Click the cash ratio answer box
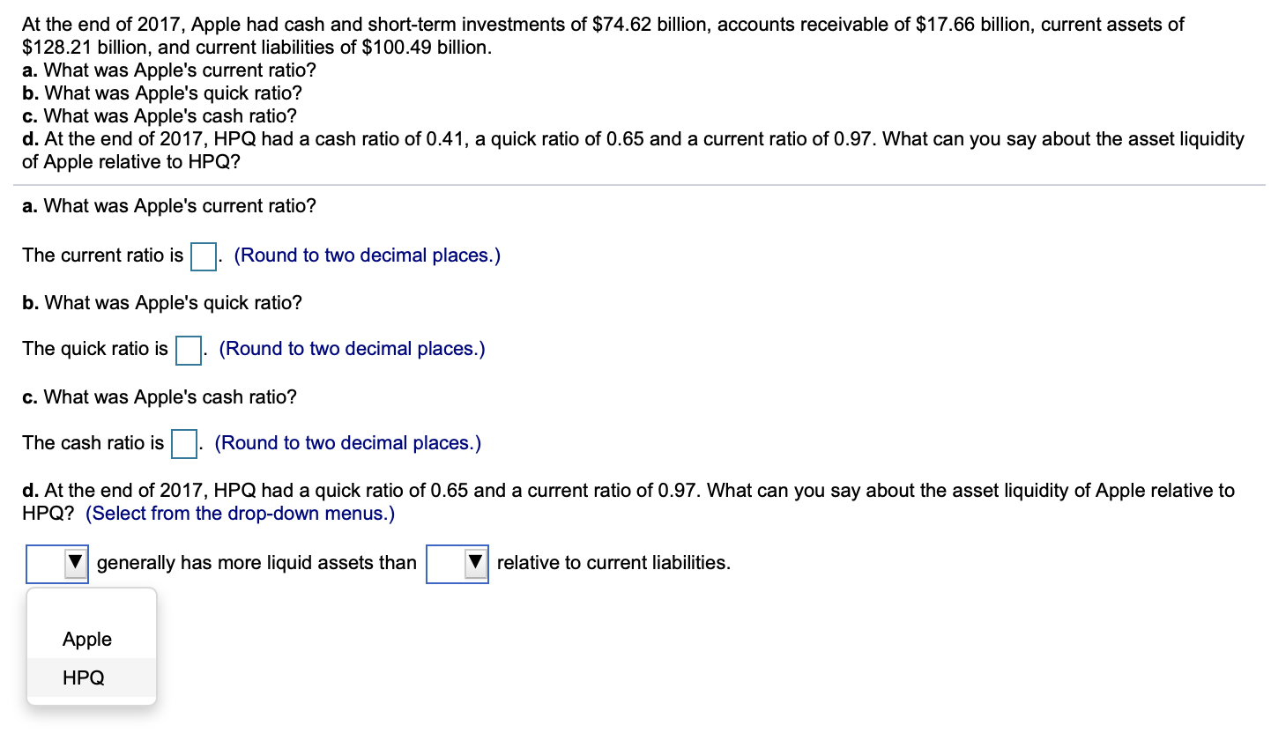 tap(182, 443)
